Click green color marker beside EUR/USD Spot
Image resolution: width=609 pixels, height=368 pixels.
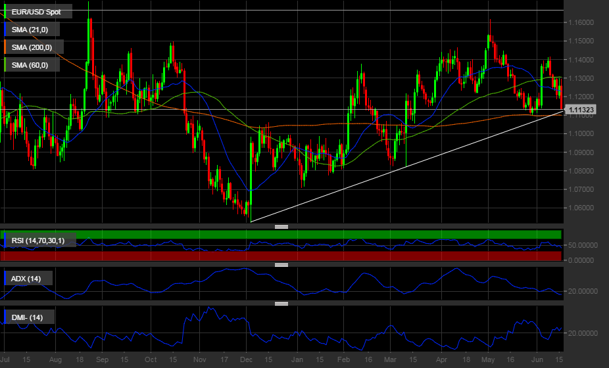6,11
